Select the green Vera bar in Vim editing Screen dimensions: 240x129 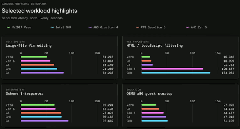(34, 57)
